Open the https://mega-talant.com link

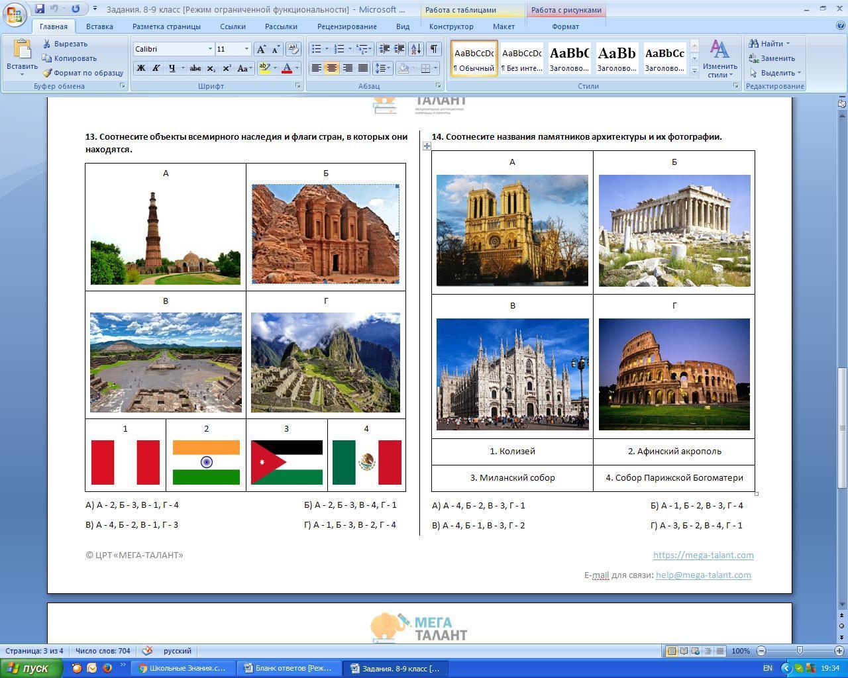pyautogui.click(x=703, y=555)
